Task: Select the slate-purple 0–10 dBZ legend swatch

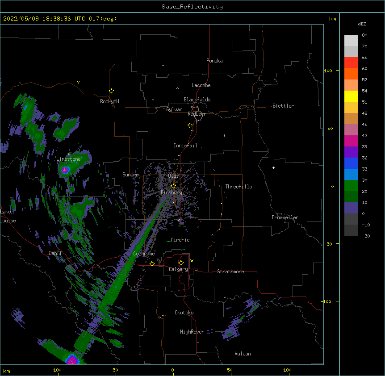Action: (351, 208)
